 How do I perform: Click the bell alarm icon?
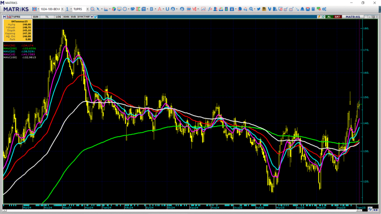[x=302, y=9]
